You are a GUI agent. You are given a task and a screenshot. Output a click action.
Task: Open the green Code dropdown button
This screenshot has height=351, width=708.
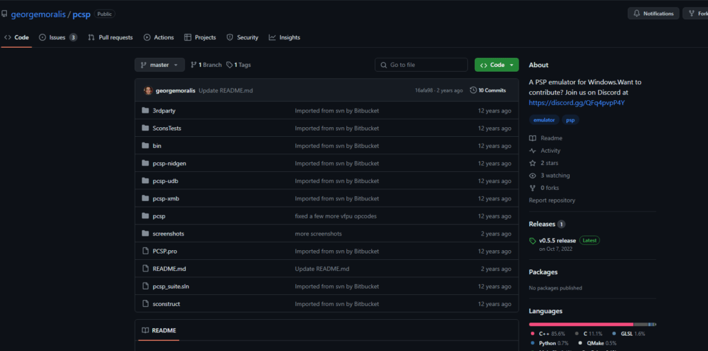[x=496, y=65]
